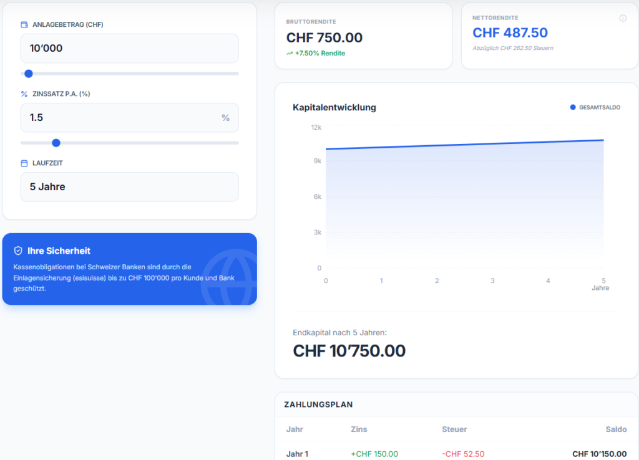Viewport: 639px width, 460px height.
Task: Click the shield icon in Ihre Sicherheit card
Action: tap(18, 251)
